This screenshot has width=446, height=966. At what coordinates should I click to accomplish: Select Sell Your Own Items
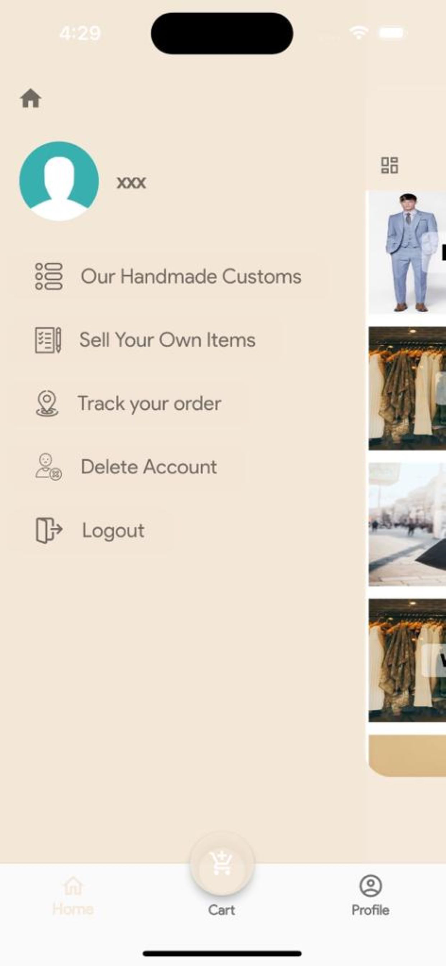145,340
